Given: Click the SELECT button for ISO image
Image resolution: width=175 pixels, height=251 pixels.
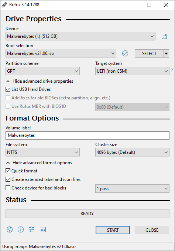Looking at the screenshot, I should [x=149, y=54].
